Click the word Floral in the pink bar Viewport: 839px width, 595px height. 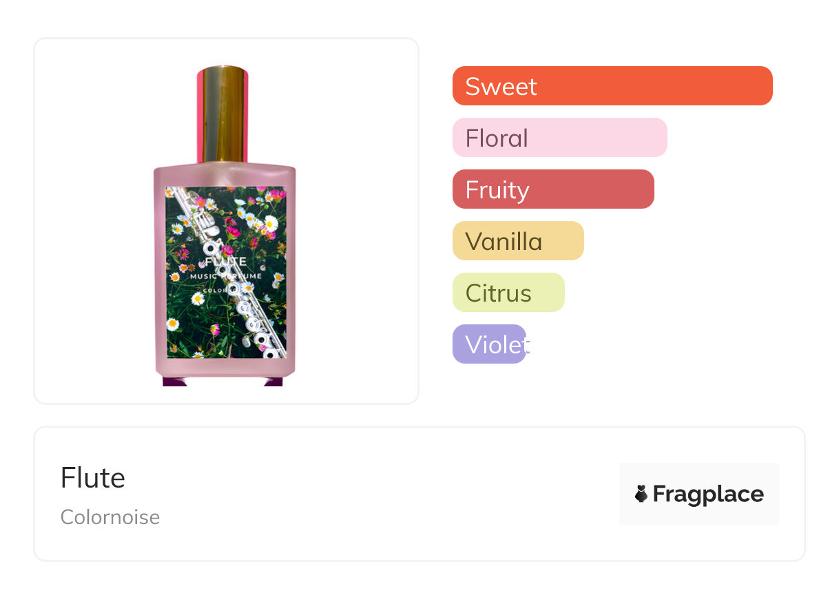[x=497, y=138]
